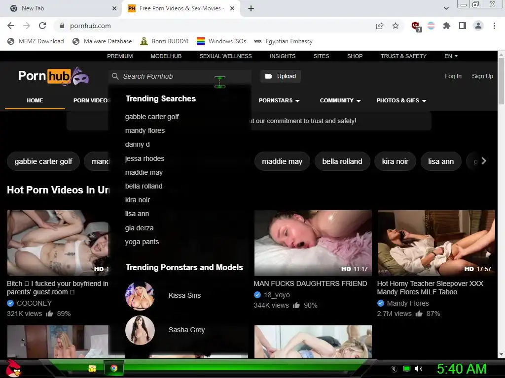Open the MEMZ Download bookmark
505x378 pixels.
point(36,41)
